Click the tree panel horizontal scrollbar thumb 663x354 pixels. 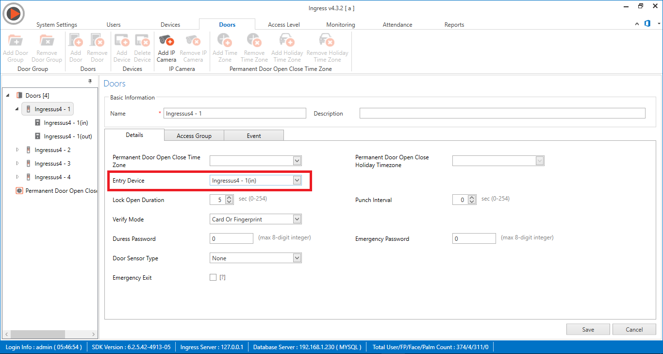37,334
